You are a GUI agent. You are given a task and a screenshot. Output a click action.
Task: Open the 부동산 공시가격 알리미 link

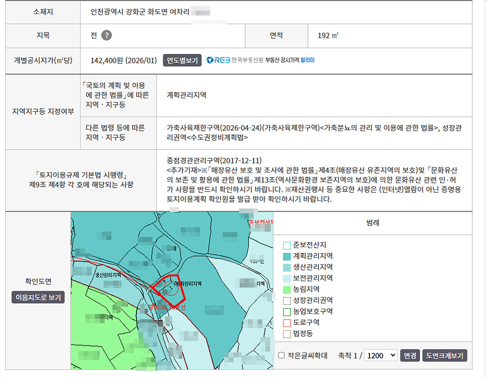click(290, 60)
